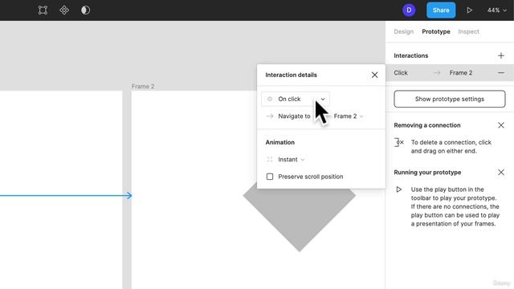This screenshot has height=289, width=514.
Task: Dismiss the Running your prototype tip
Action: pos(500,173)
